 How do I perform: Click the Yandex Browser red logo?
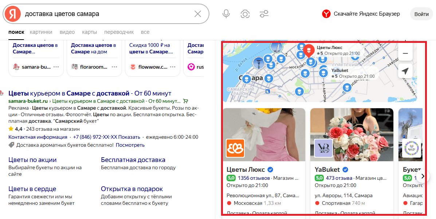click(326, 14)
